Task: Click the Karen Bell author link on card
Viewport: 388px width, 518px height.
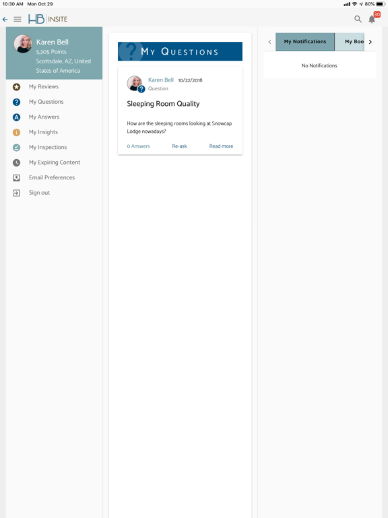Action: pyautogui.click(x=161, y=80)
